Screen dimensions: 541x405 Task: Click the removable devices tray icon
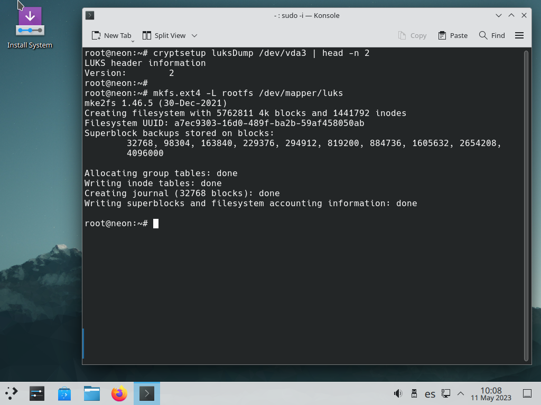[x=414, y=393]
